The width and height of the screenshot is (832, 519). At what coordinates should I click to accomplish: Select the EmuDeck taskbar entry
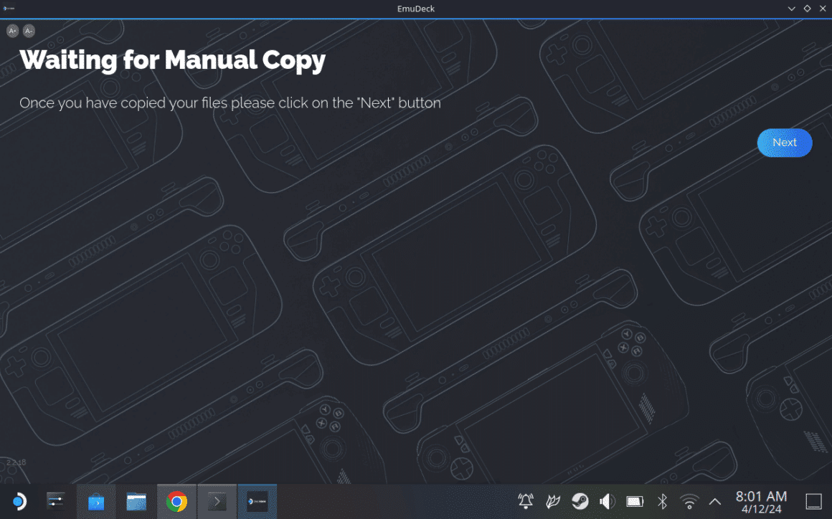(257, 502)
